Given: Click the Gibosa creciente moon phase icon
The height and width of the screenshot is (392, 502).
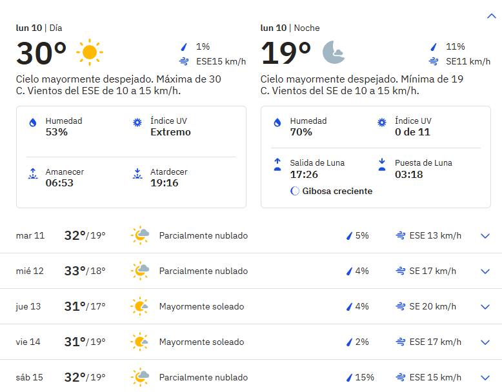Looking at the screenshot, I should [294, 191].
